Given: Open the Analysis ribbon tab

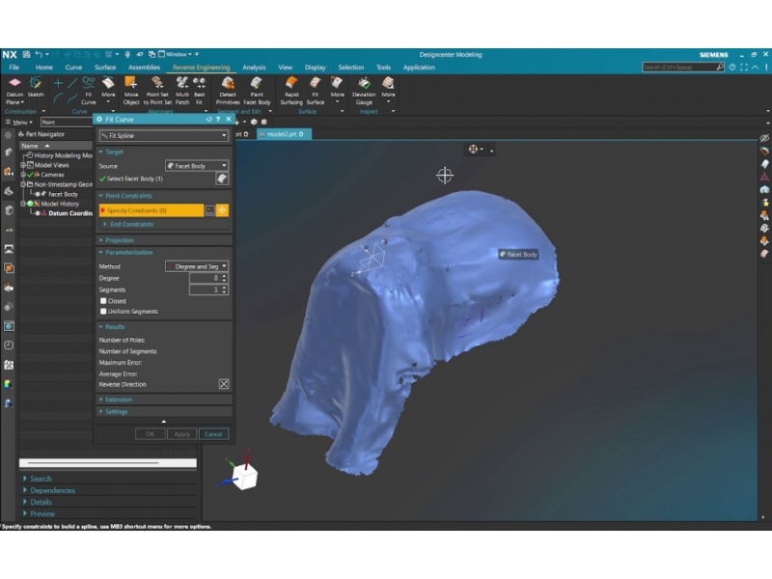Looking at the screenshot, I should click(x=254, y=68).
